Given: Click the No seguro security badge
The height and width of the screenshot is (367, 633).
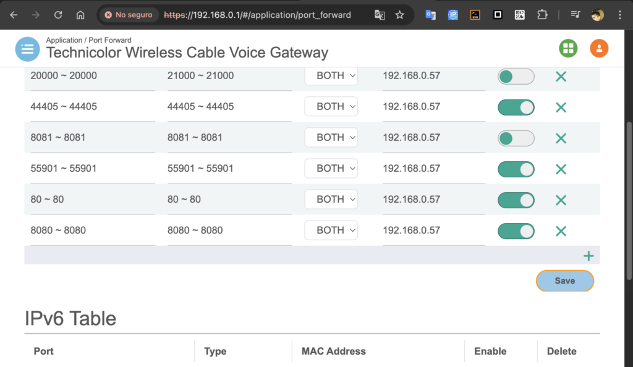Looking at the screenshot, I should [129, 15].
